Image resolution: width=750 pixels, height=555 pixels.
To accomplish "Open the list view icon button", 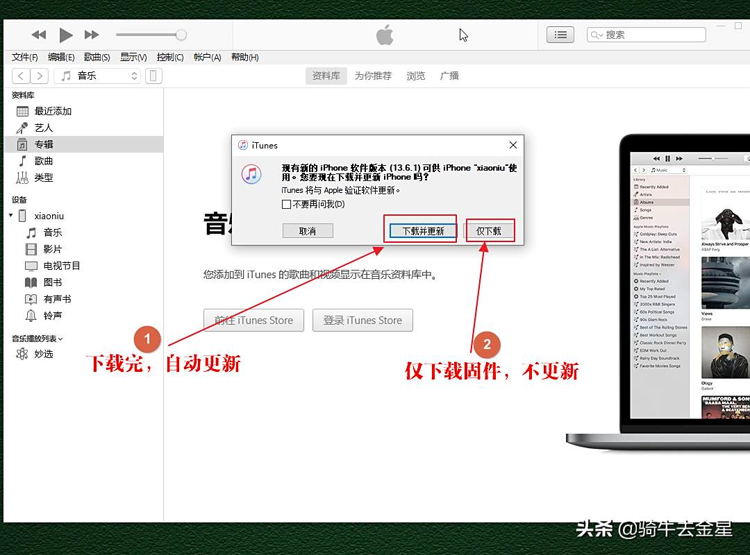I will 560,35.
